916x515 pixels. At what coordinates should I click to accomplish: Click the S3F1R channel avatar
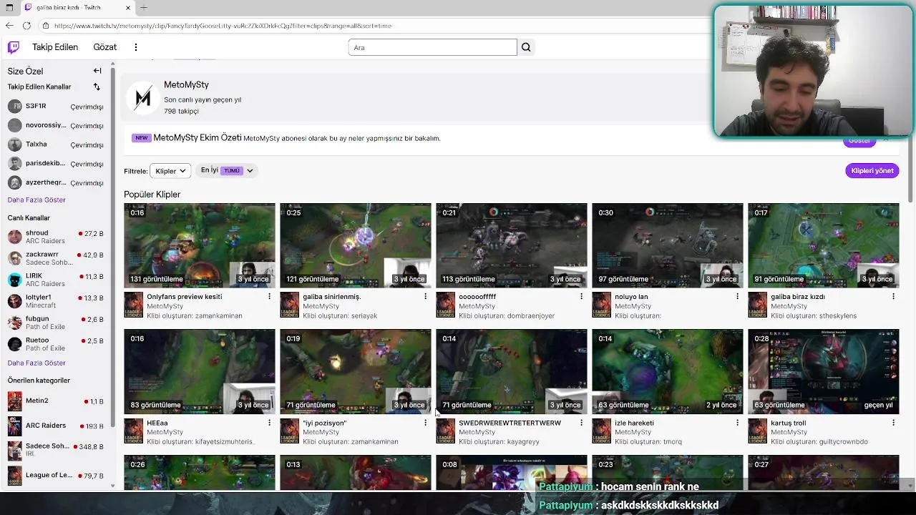click(14, 106)
